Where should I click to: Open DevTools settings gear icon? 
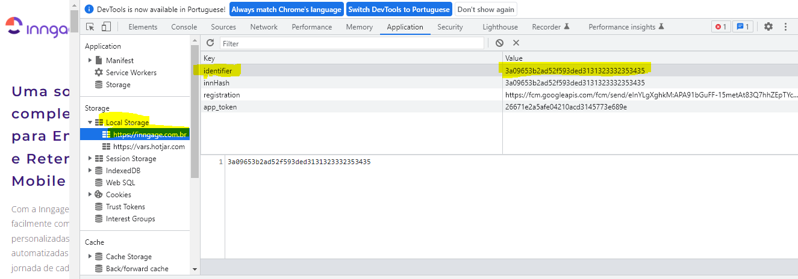[768, 27]
